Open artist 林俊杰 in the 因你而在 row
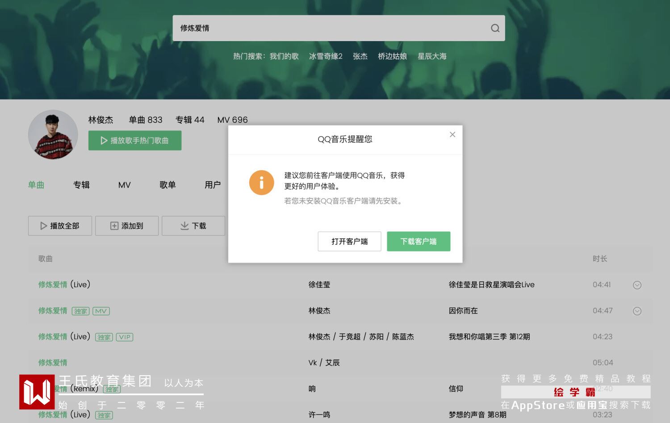The height and width of the screenshot is (423, 670). pyautogui.click(x=319, y=311)
